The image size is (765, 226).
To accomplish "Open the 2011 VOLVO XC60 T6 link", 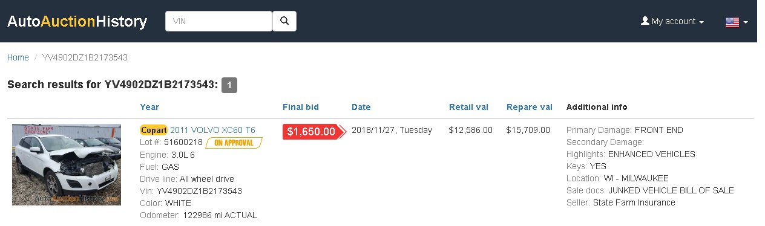I will click(x=212, y=130).
